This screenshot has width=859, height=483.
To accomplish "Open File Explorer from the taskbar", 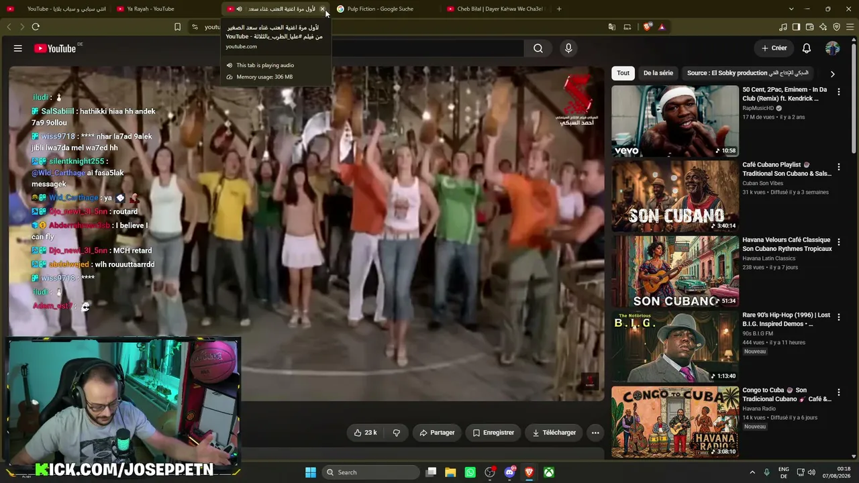I will coord(450,472).
